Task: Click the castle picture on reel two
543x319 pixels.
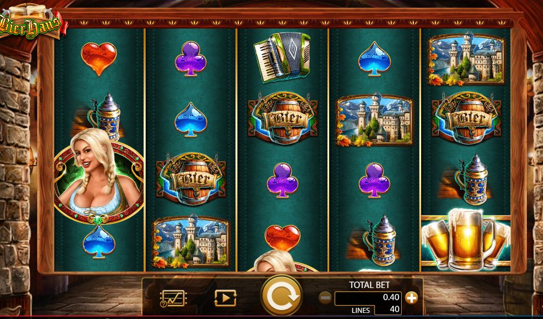Action: 191,241
